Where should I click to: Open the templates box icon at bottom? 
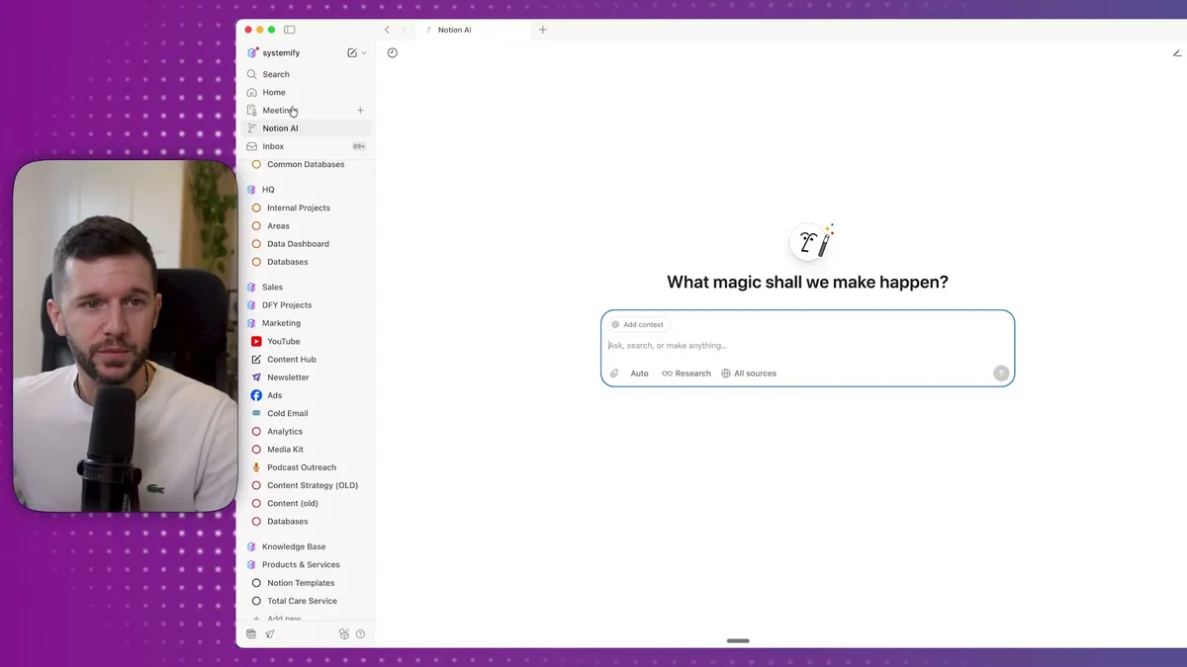pos(344,633)
